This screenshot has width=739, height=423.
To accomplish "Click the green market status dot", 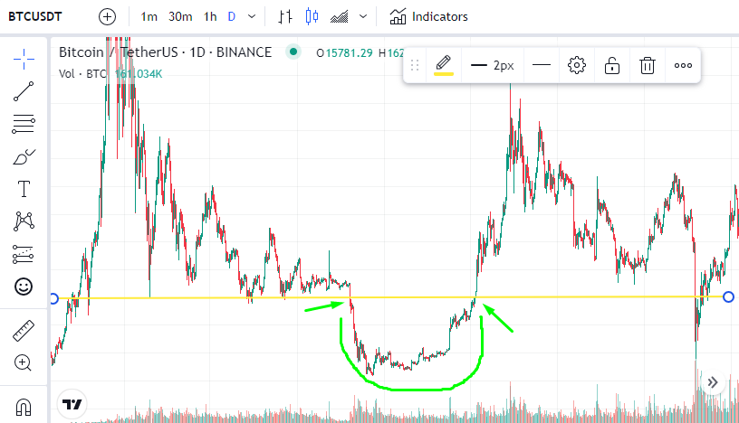I will coord(293,52).
